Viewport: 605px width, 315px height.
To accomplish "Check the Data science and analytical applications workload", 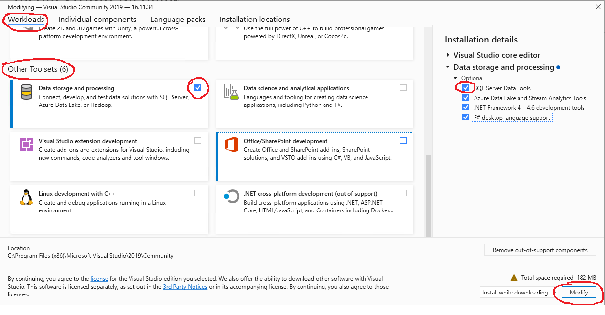I will tap(403, 88).
